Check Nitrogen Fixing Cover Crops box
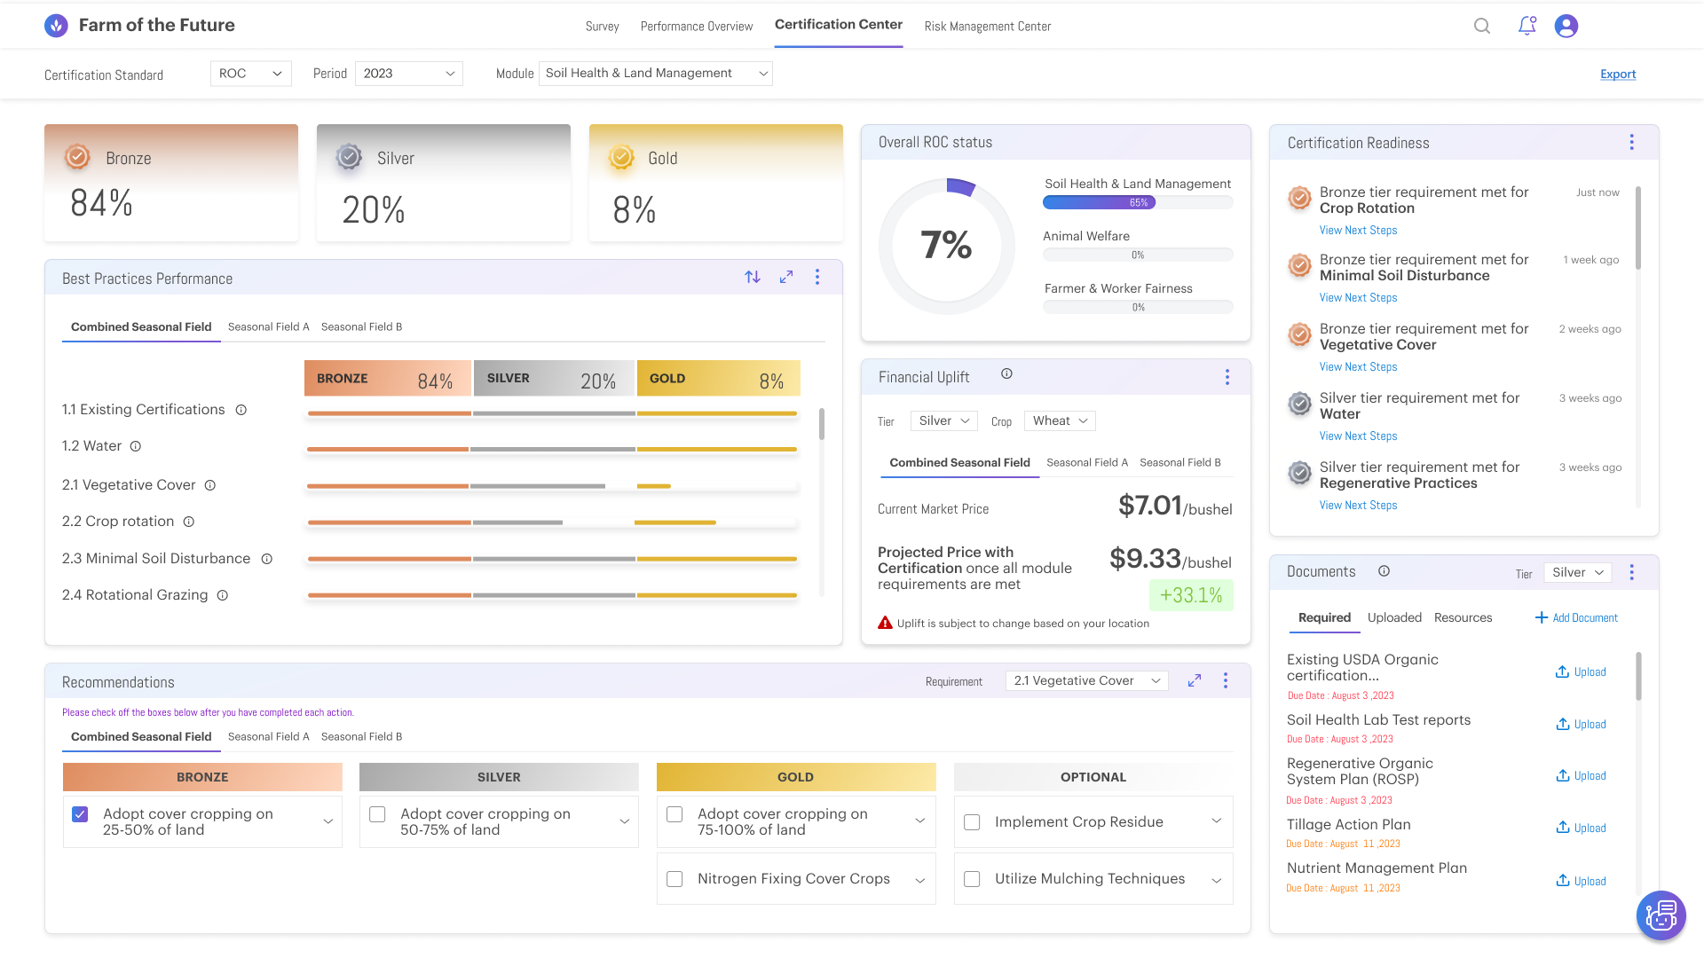Viewport: 1704px width, 958px height. point(674,879)
